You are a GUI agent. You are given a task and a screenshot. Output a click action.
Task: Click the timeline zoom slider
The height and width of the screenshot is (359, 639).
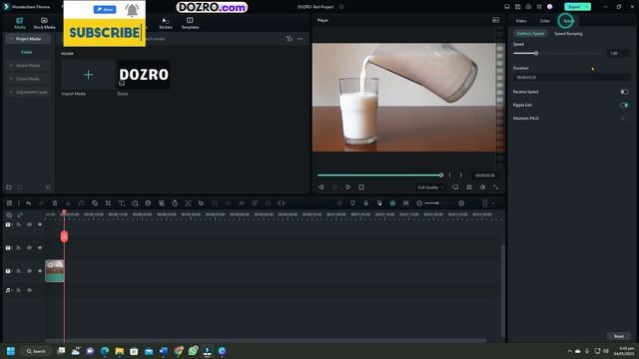(x=440, y=203)
